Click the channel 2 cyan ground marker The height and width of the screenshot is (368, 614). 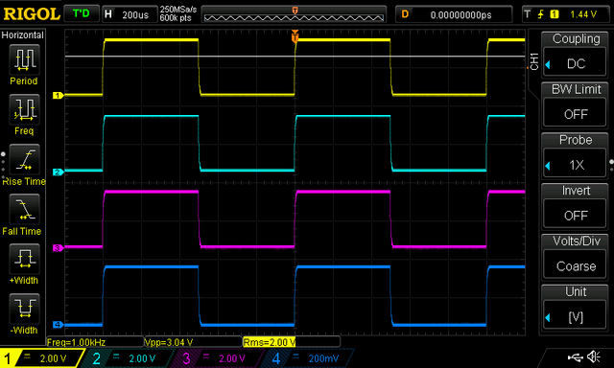click(x=58, y=172)
